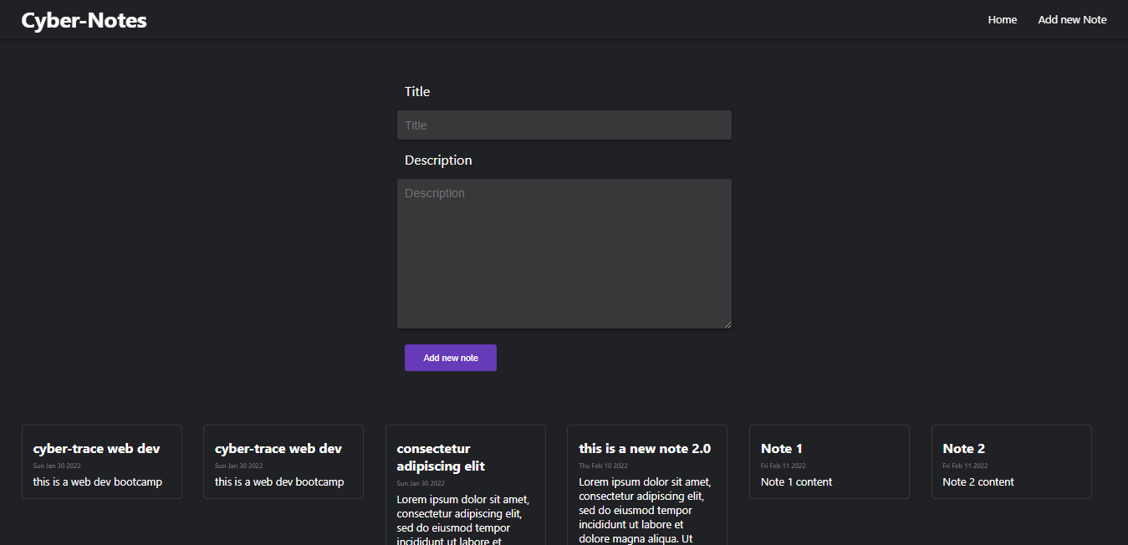
Task: Select the Note 1 card title
Action: (782, 449)
